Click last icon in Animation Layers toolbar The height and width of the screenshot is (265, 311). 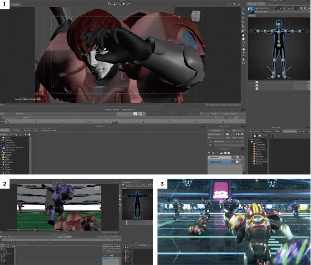point(229,153)
